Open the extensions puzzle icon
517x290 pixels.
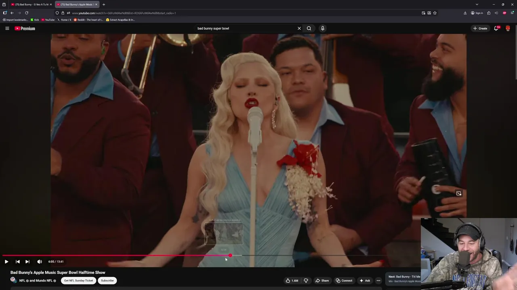[489, 13]
